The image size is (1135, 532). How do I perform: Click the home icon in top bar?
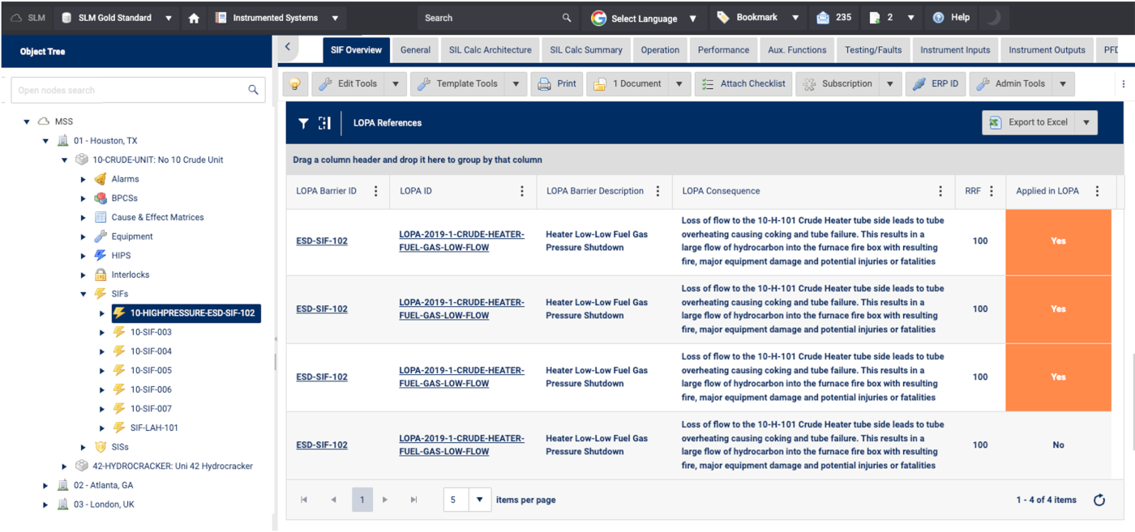[x=194, y=18]
